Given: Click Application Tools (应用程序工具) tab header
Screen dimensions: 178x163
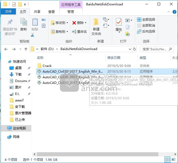Looking at the screenshot, I should [71, 5].
